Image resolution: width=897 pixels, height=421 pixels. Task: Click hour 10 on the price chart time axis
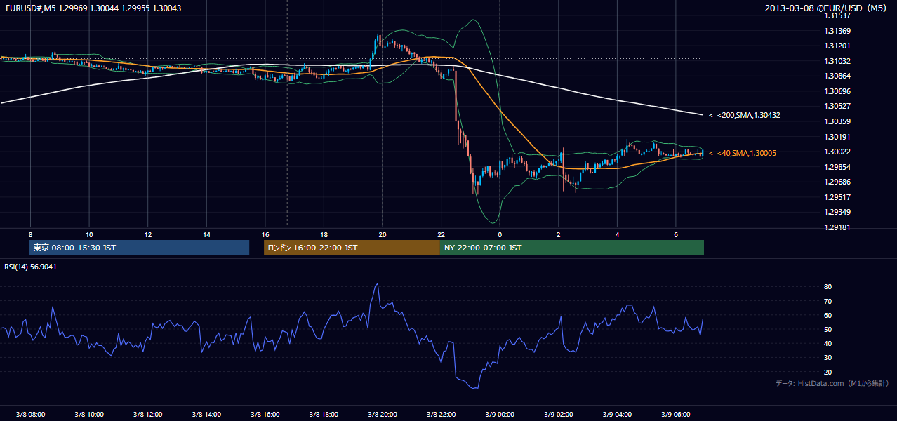pyautogui.click(x=89, y=234)
